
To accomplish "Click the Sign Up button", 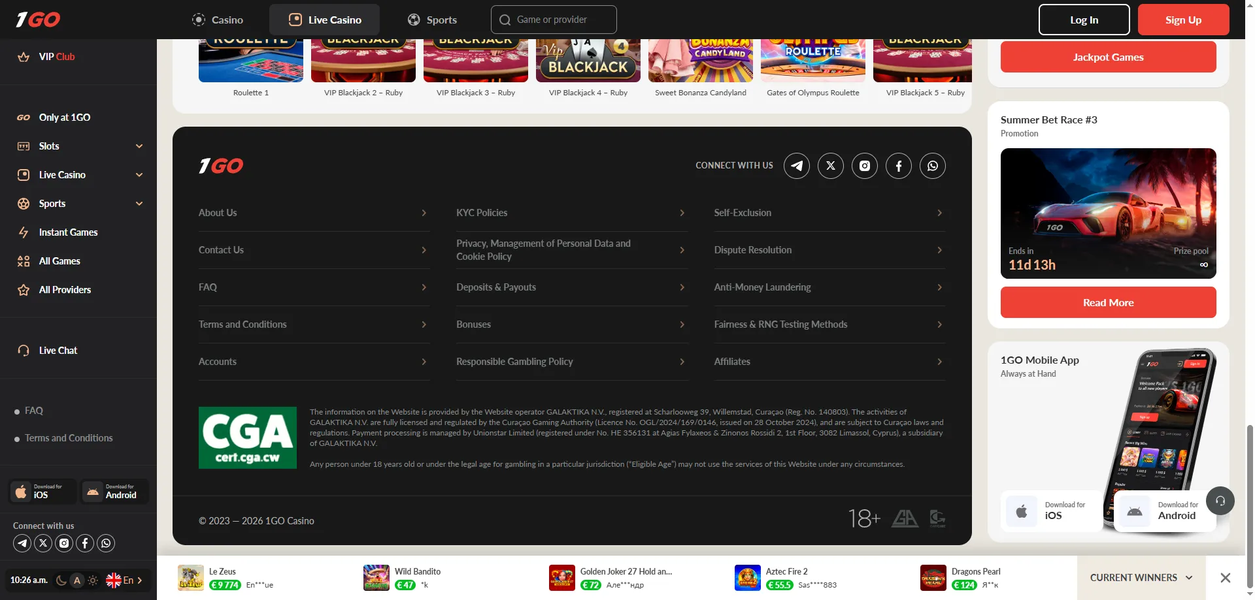I will 1184,20.
